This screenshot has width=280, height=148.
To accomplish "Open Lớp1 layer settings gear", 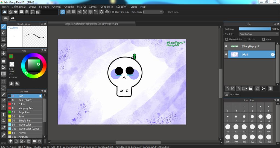I will coord(273,55).
